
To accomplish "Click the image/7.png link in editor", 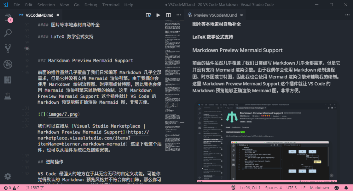I will click(63, 114).
